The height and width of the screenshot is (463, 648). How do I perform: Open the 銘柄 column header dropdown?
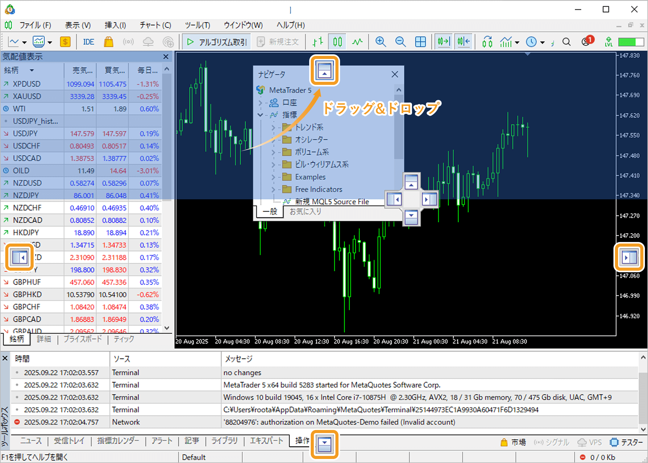32,70
